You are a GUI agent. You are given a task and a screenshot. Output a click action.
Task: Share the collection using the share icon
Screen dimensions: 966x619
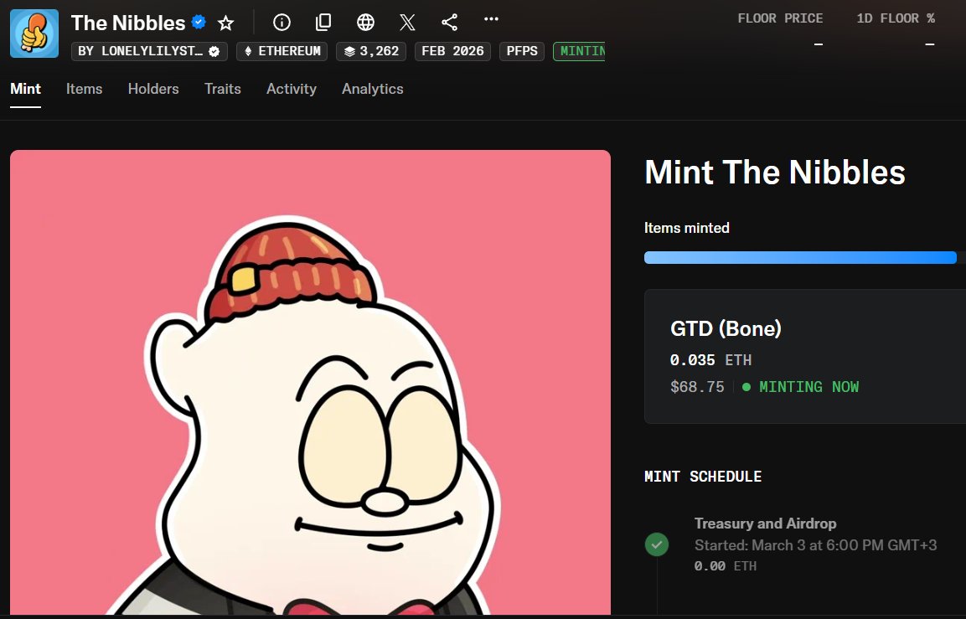pos(449,23)
